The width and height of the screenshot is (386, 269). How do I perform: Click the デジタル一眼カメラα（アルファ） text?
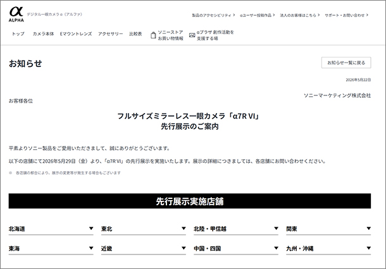(x=54, y=15)
